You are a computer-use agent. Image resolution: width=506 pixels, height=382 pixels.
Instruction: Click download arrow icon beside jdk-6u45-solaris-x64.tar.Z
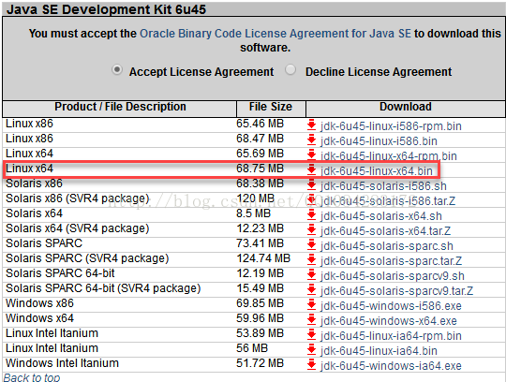tap(311, 230)
